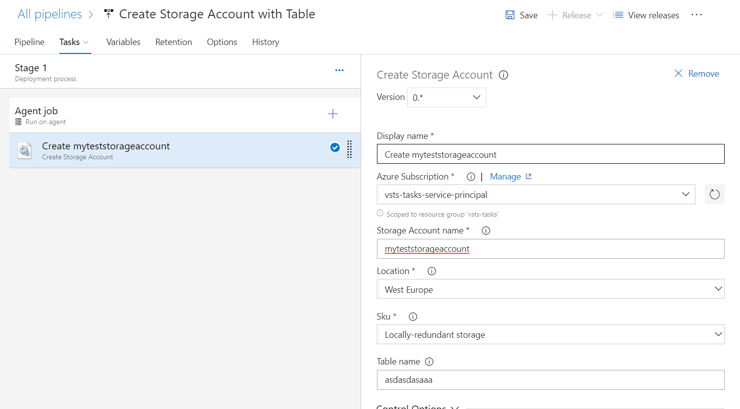This screenshot has width=740, height=409.
Task: Click the Display name text field
Action: (550, 154)
